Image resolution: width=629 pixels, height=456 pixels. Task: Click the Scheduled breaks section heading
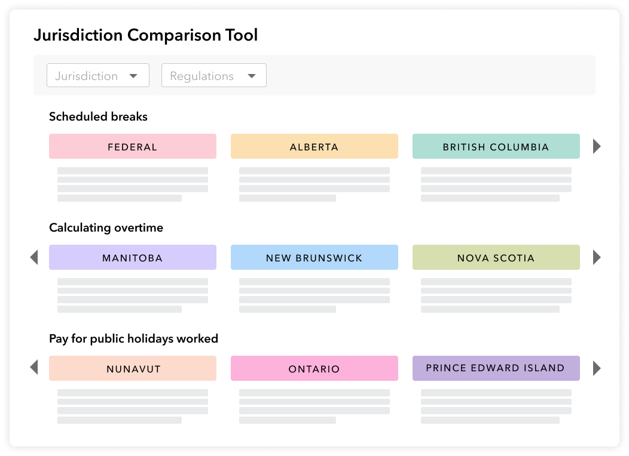[x=98, y=116]
